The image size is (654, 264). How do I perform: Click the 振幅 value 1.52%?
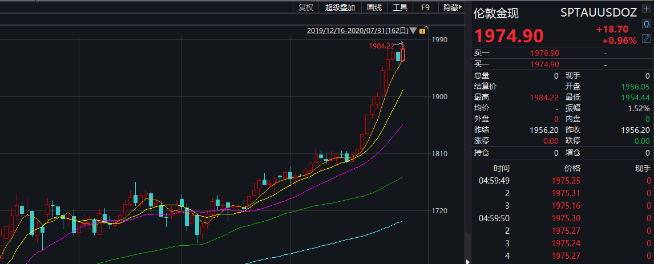(637, 108)
